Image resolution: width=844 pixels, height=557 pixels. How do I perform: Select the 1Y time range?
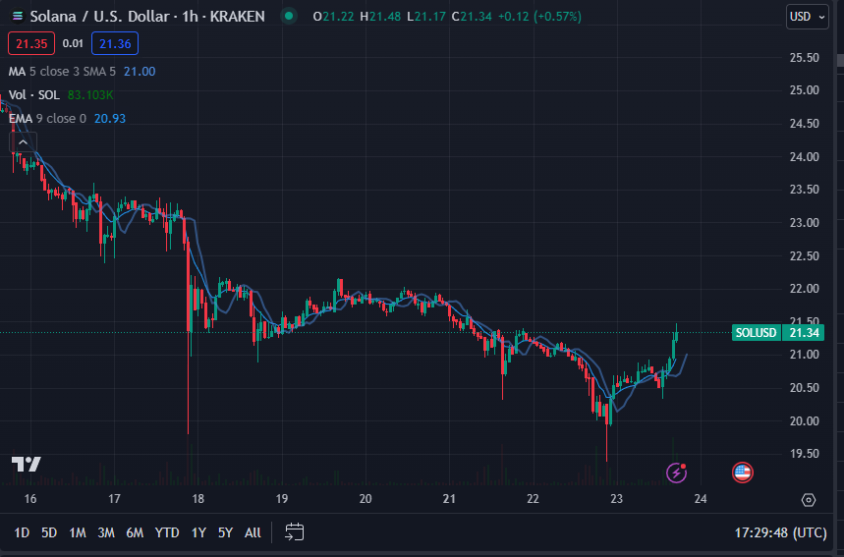[198, 532]
